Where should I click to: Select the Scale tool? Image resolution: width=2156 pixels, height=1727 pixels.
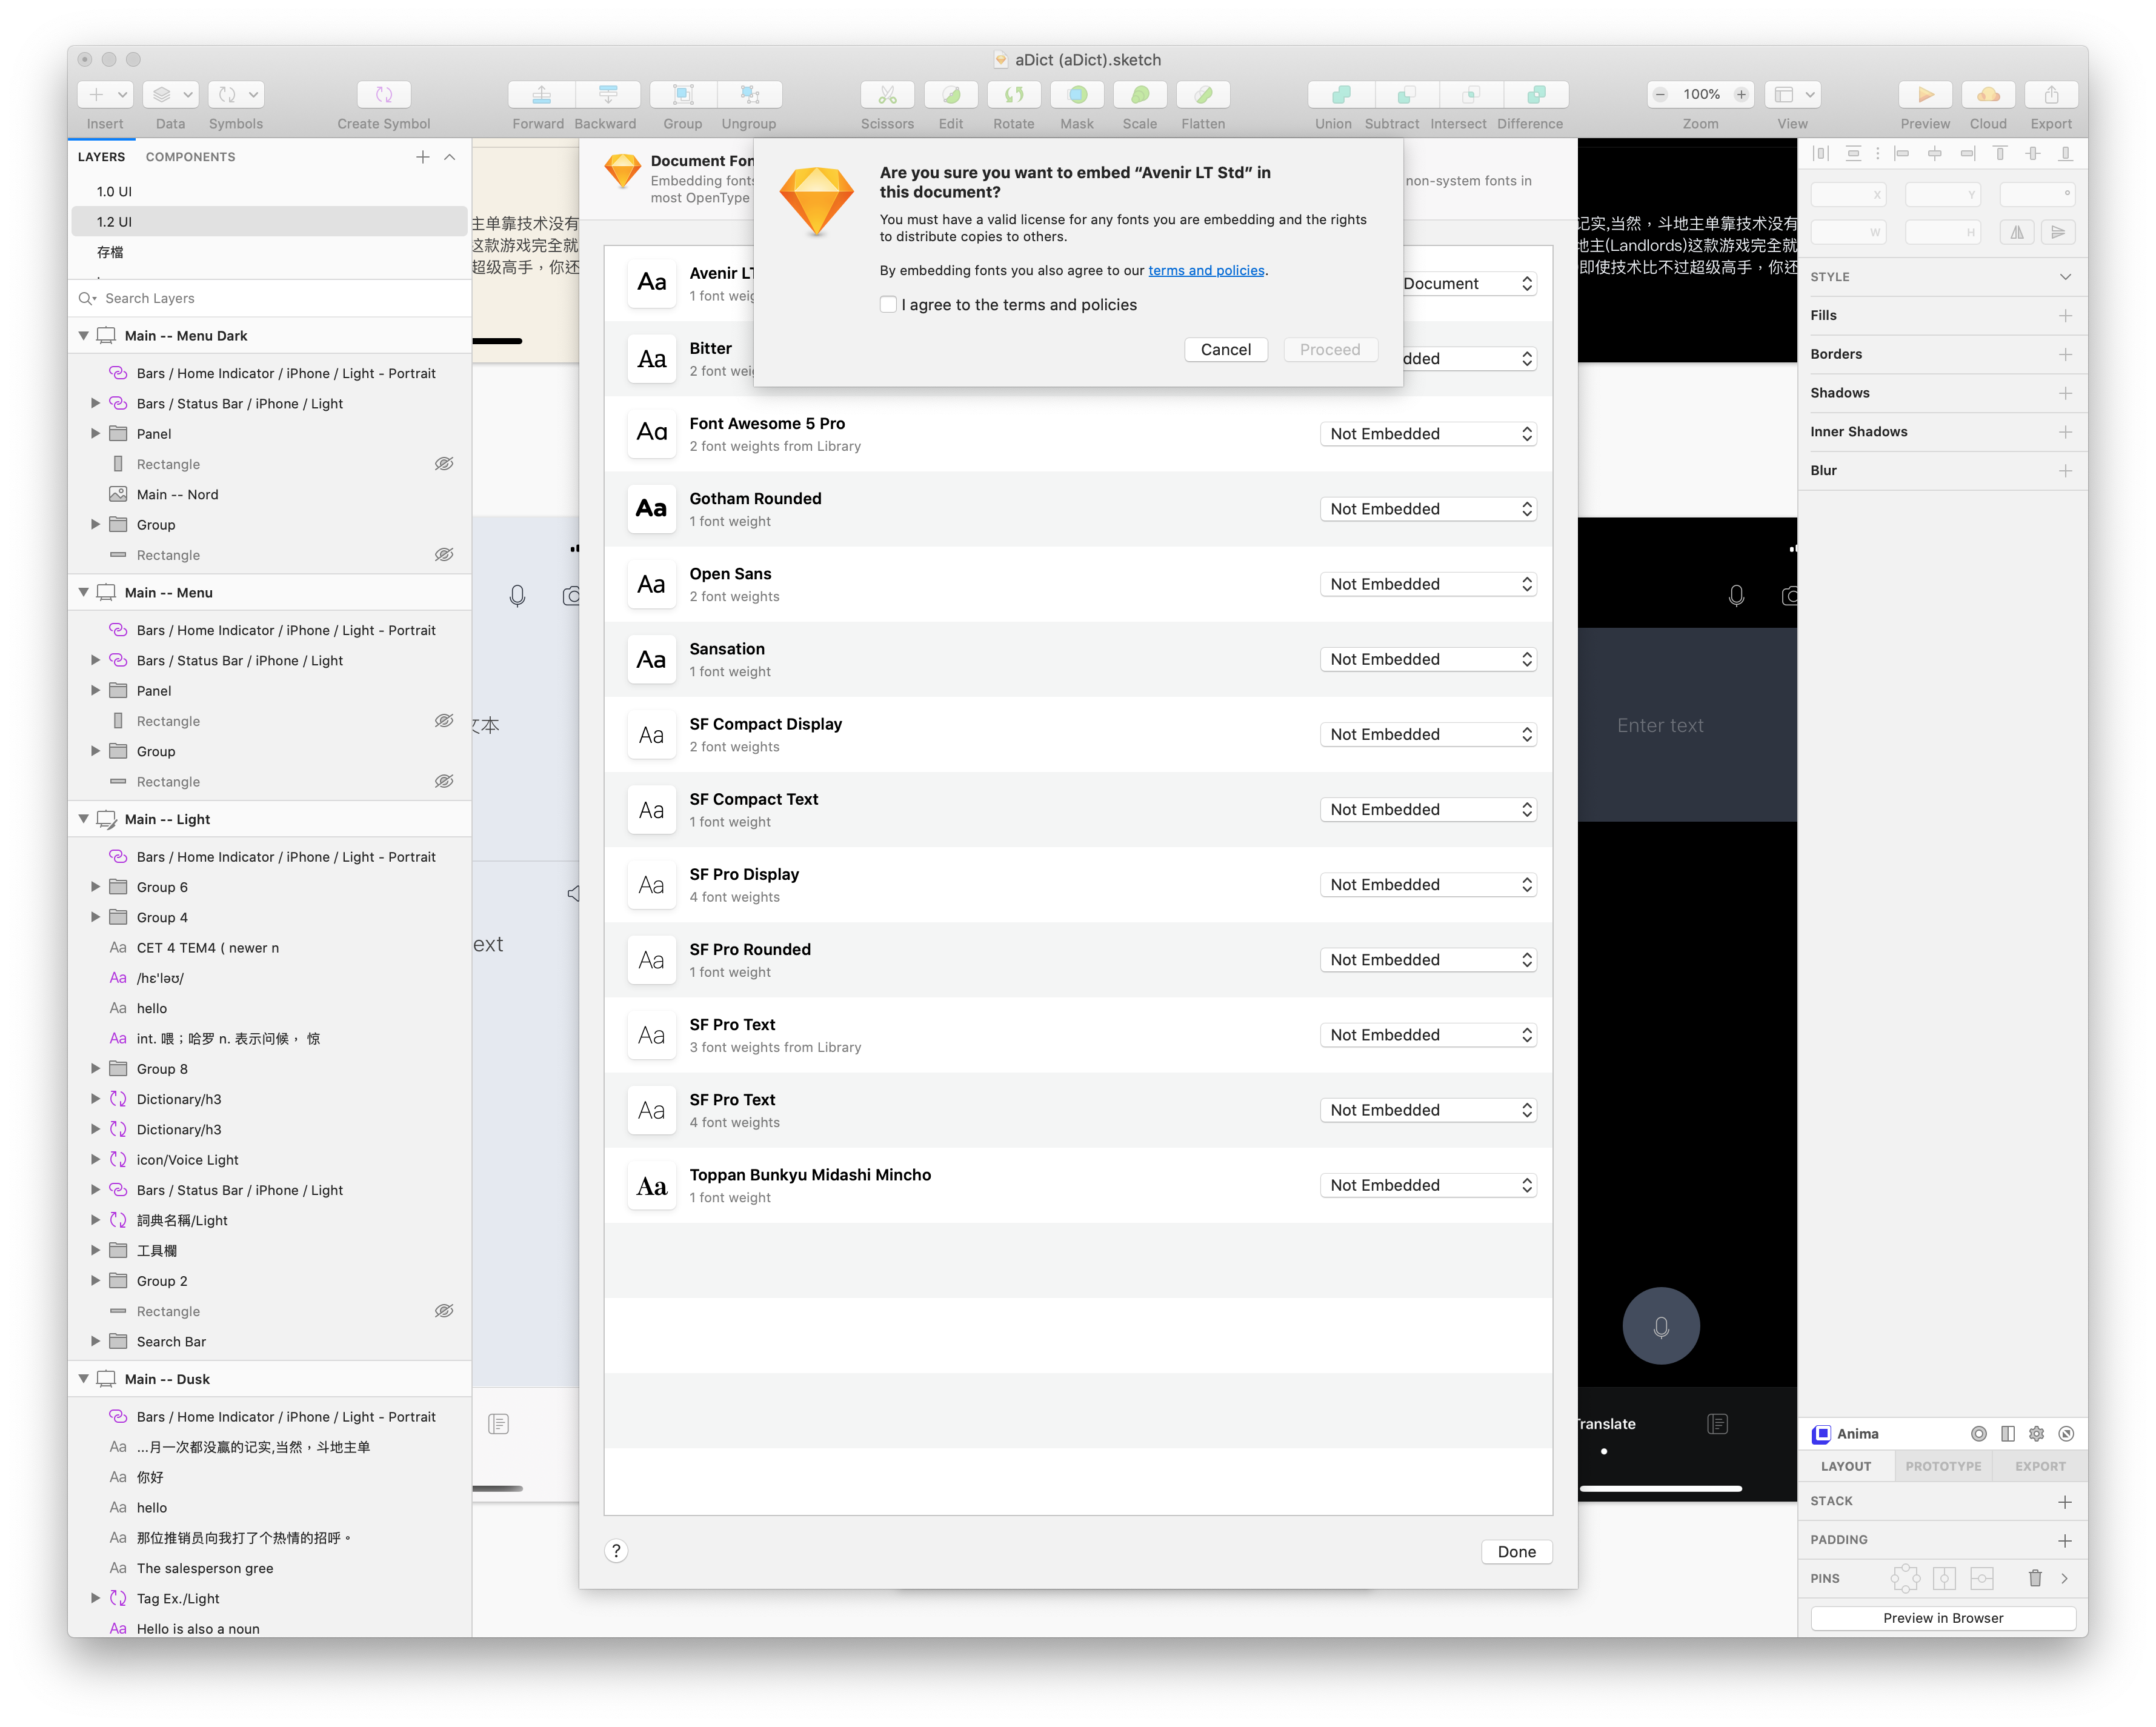1140,95
